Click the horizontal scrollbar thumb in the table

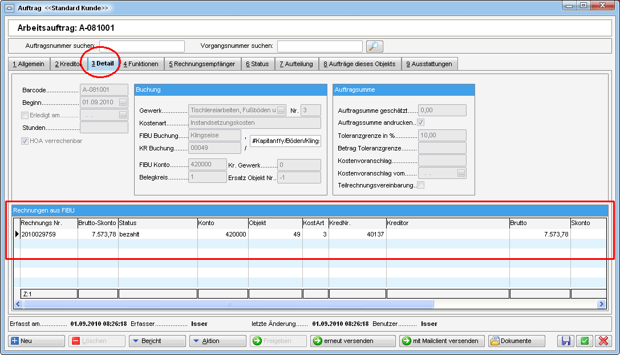(228, 304)
